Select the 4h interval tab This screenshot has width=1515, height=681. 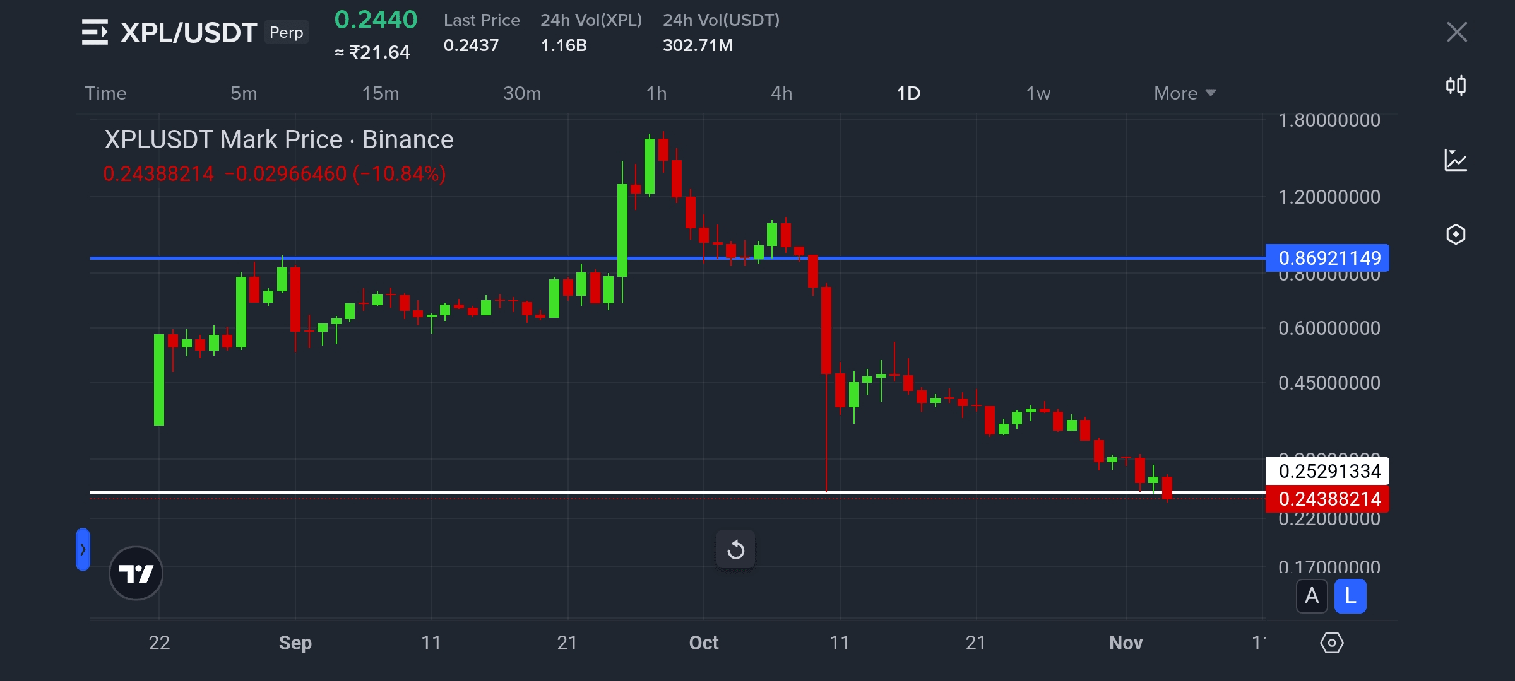[781, 93]
